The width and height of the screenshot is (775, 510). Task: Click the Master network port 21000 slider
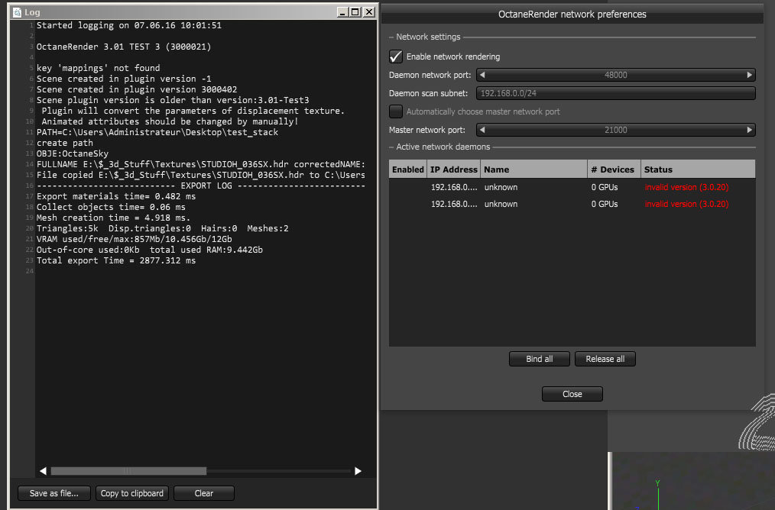(x=616, y=130)
